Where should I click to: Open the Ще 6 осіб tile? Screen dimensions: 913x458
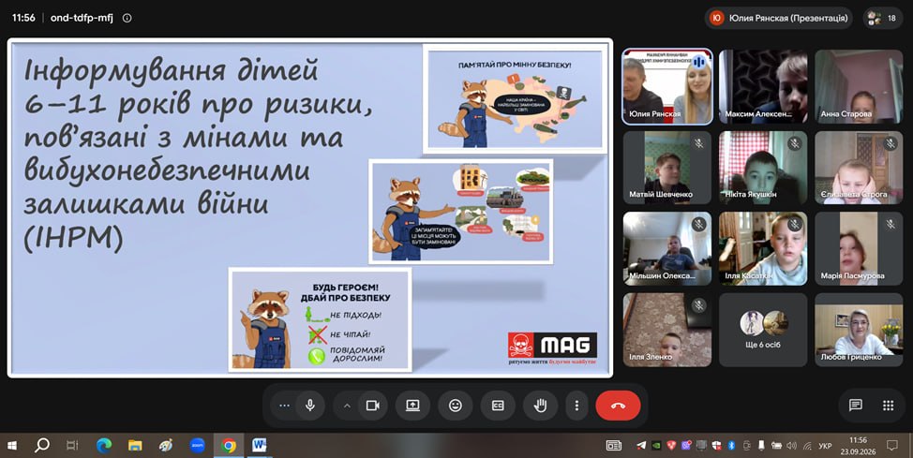763,330
